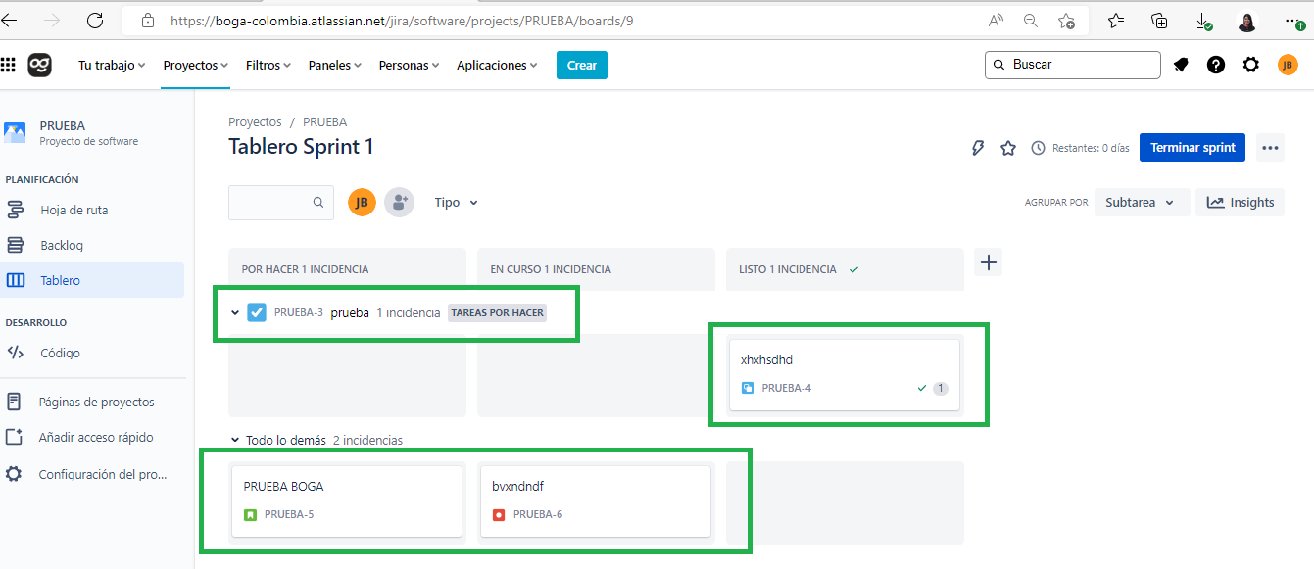Click the PRUEBA project avatar icon
The height and width of the screenshot is (569, 1314).
point(15,132)
